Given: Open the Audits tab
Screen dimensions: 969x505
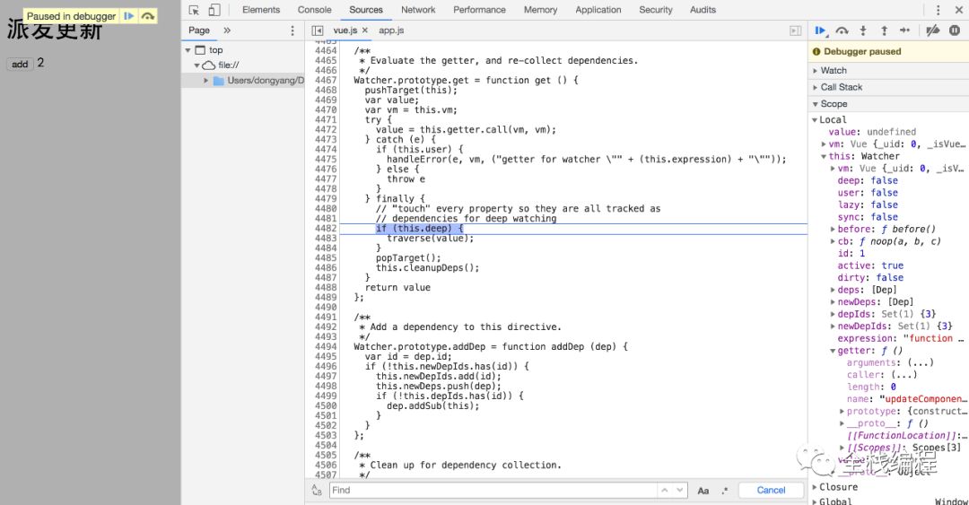Looking at the screenshot, I should click(703, 10).
